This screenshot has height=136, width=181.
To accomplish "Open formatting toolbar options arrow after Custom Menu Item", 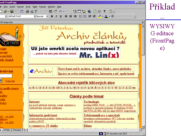I will click(135, 17).
